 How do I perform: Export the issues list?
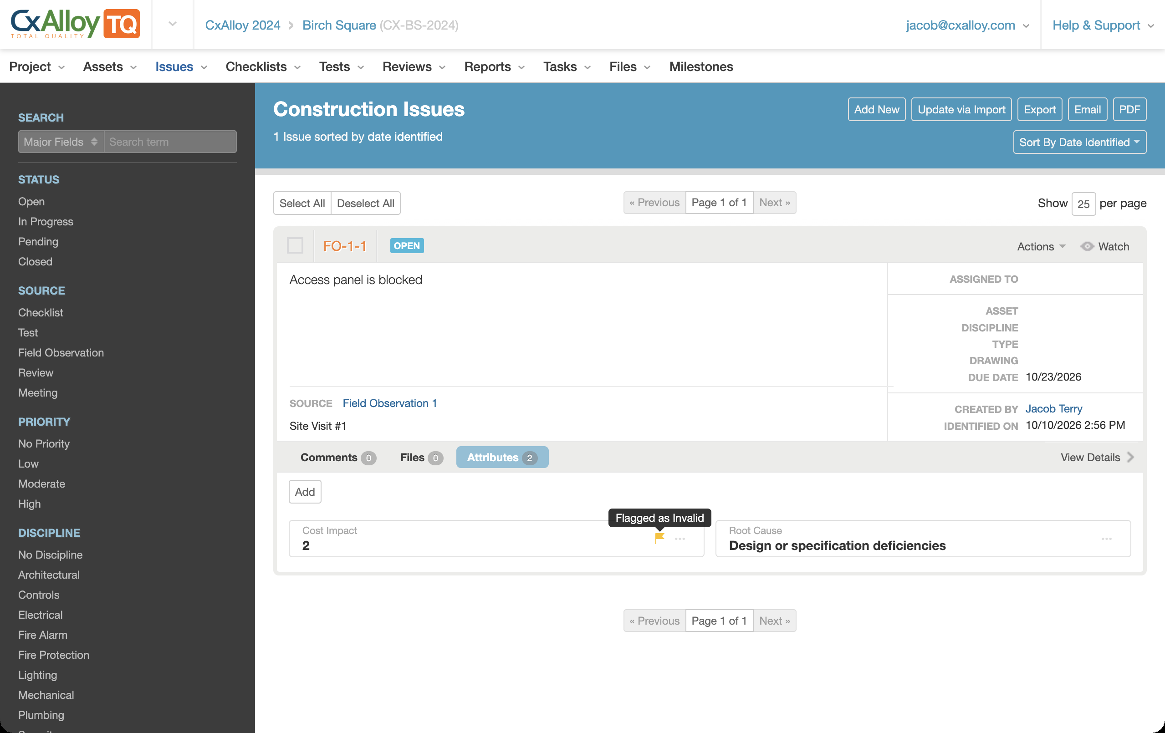pyautogui.click(x=1040, y=109)
